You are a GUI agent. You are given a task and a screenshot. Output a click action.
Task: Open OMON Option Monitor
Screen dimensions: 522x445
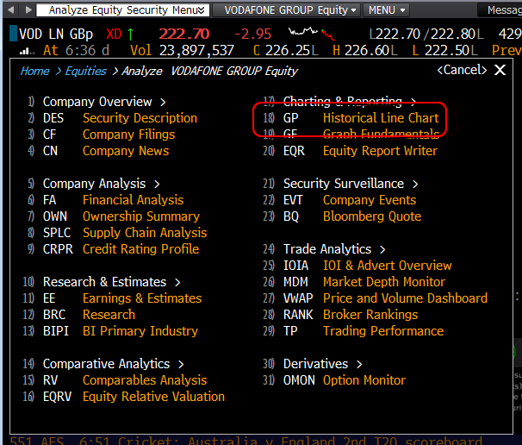click(345, 380)
